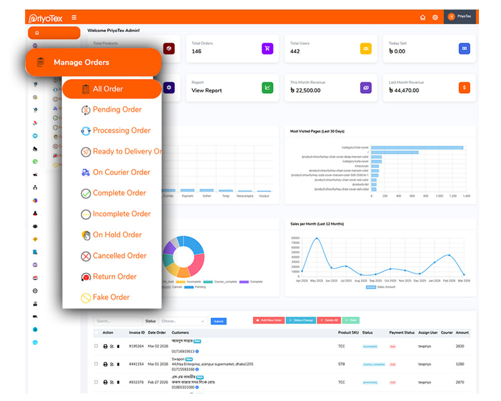Edit order #441154 via the pencil icon
The image size is (501, 401).
(112, 364)
